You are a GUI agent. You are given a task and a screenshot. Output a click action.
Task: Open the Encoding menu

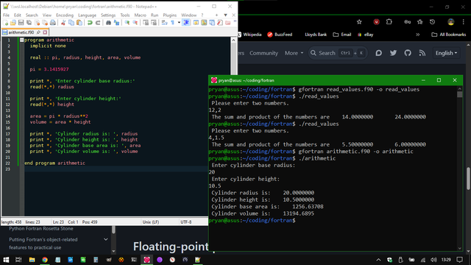coord(65,15)
